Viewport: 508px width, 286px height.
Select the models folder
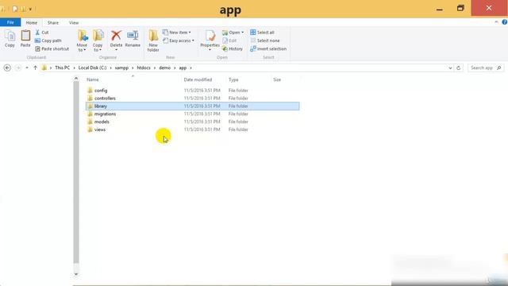pyautogui.click(x=102, y=122)
